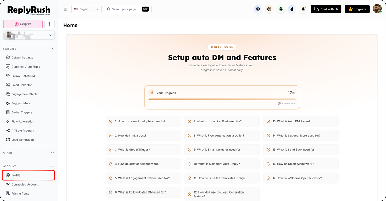Screen dimensions: 386x201
Task: Expand the OTHER section
Action: pyautogui.click(x=52, y=153)
